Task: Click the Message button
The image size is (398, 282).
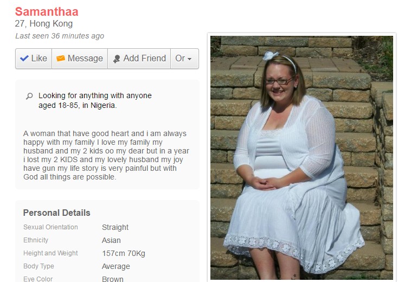Action: [80, 59]
